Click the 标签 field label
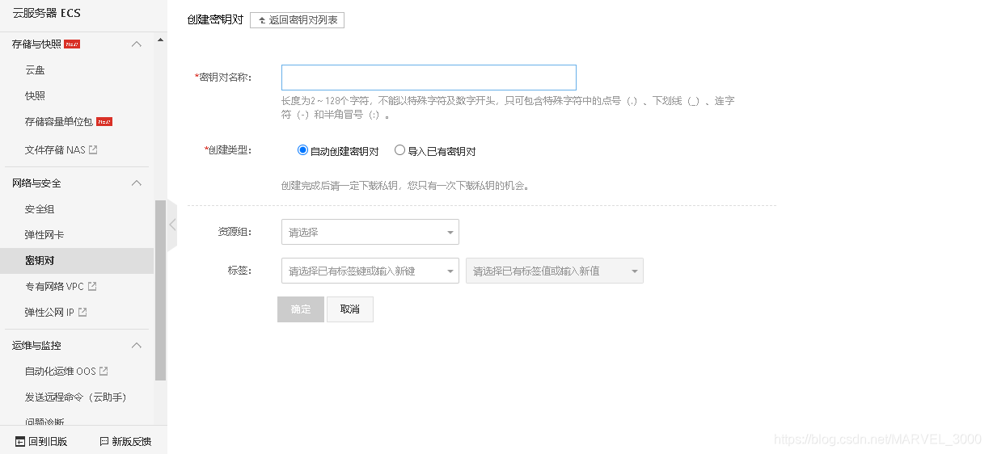 [239, 271]
